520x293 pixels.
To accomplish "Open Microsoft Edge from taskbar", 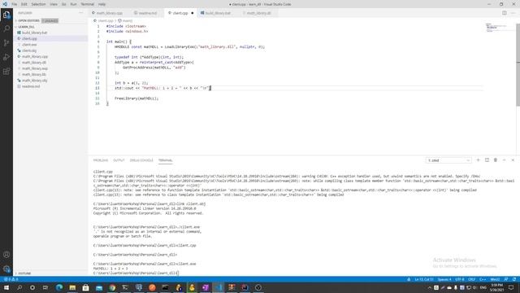I will [59, 287].
